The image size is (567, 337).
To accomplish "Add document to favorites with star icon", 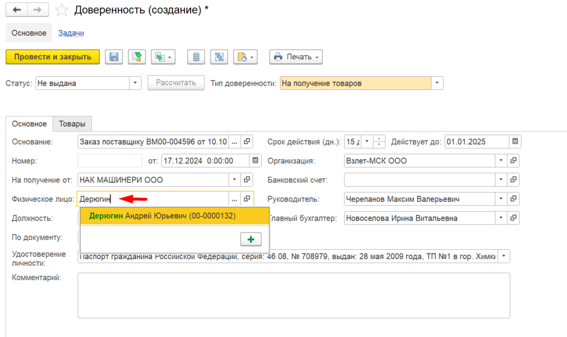I will pyautogui.click(x=62, y=10).
